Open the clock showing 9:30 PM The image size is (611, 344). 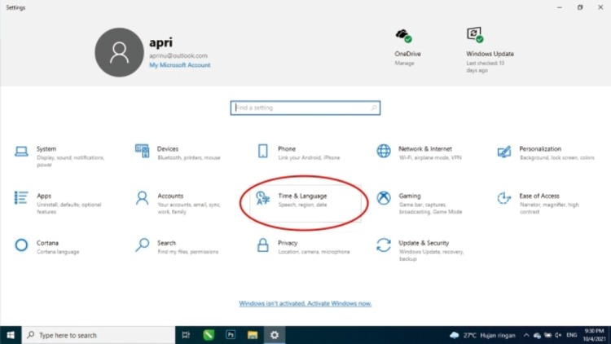(595, 335)
